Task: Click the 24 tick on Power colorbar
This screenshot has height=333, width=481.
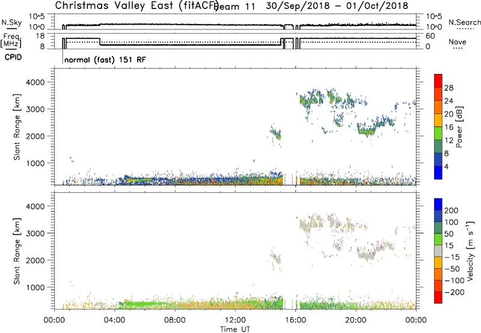Action: tap(449, 101)
